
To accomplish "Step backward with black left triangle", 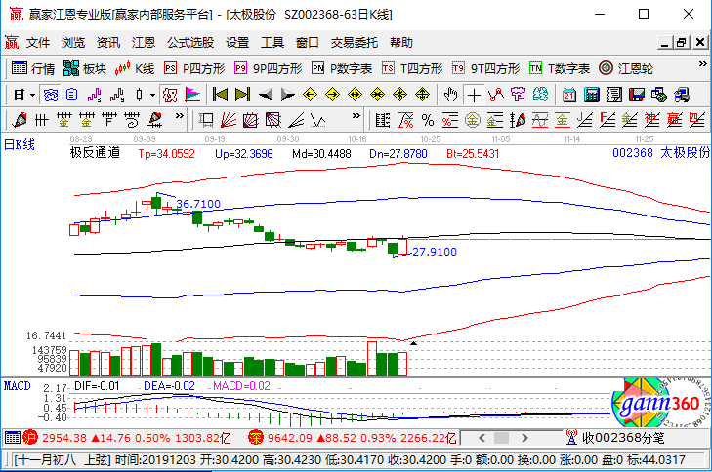I will (x=266, y=95).
